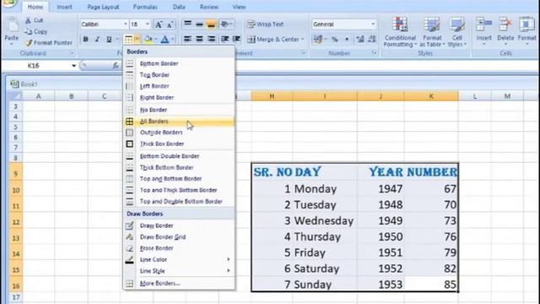This screenshot has width=540, height=304.
Task: Click the Top Align icon
Action: [187, 24]
